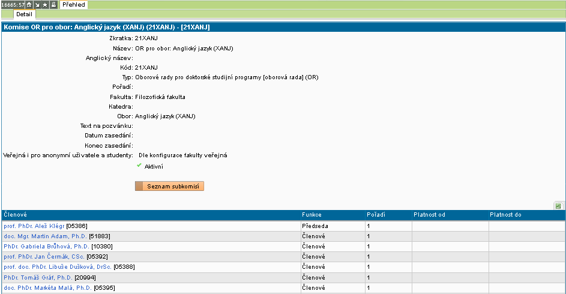This screenshot has width=566, height=294.
Task: Select the Detail tab
Action: click(24, 14)
